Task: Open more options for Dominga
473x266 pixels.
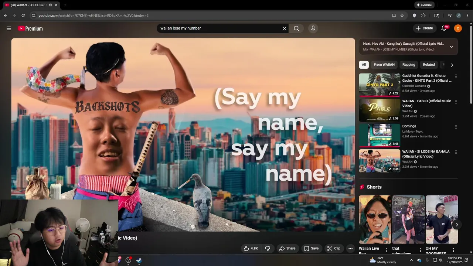Action: [x=456, y=127]
